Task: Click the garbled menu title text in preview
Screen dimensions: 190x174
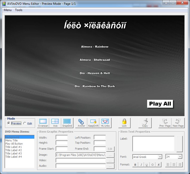Action: pyautogui.click(x=95, y=25)
